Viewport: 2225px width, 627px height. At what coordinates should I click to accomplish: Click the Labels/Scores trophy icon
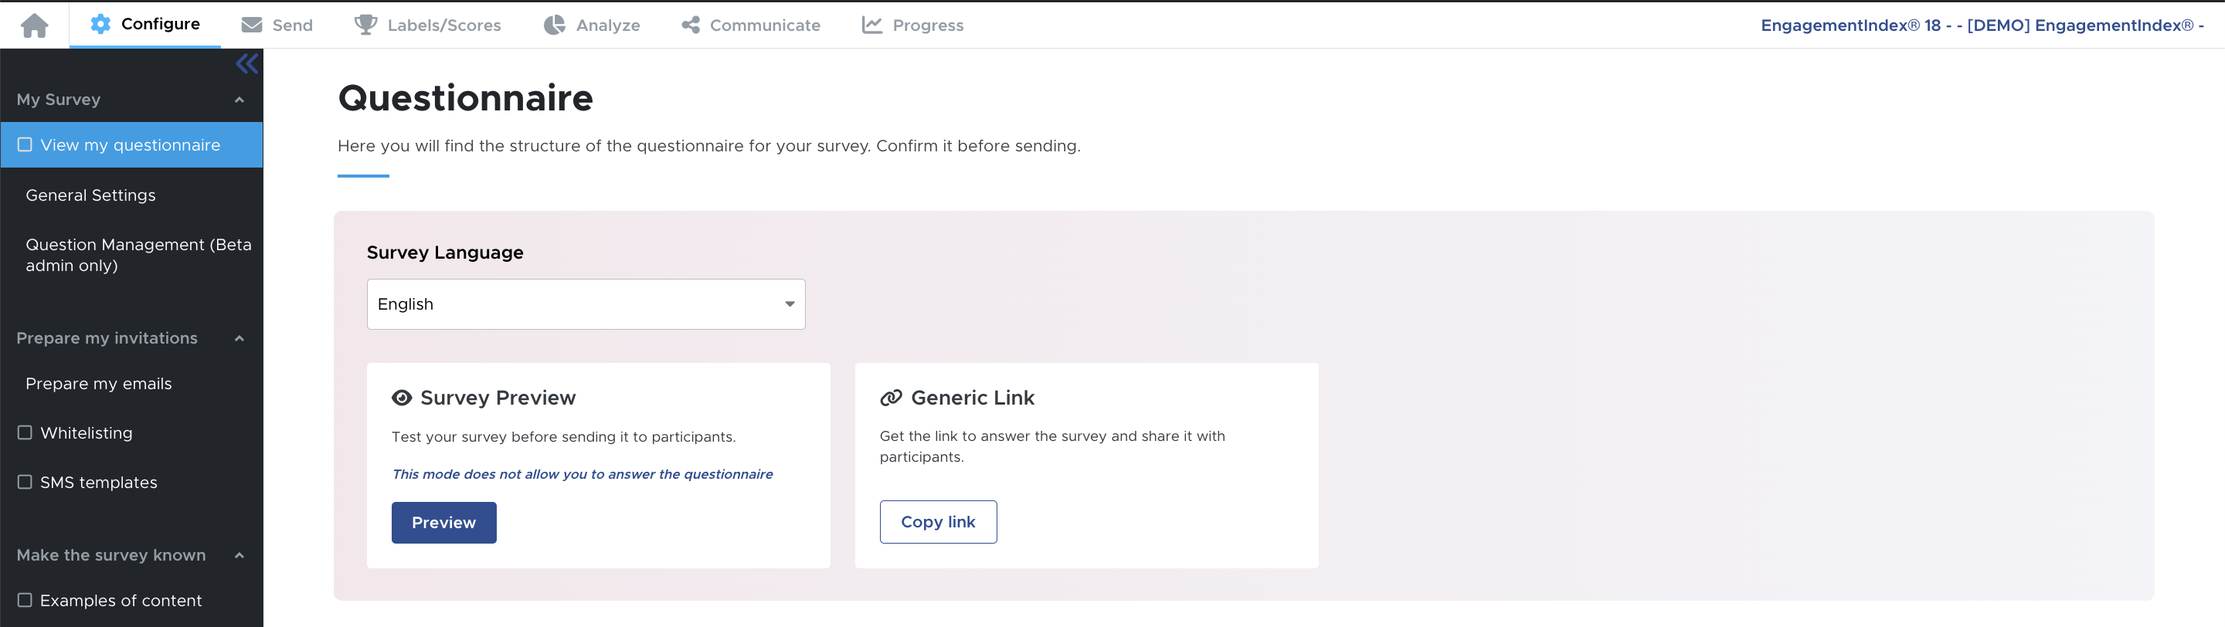pyautogui.click(x=366, y=25)
